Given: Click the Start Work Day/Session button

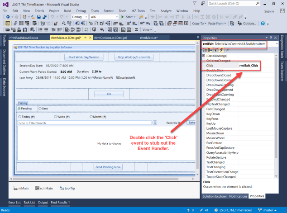Looking at the screenshot, I should pos(84,57).
